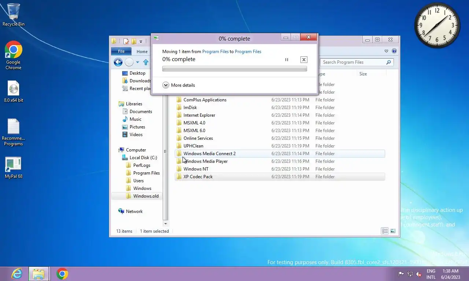The image size is (469, 281).
Task: Select the Online Services folder
Action: [x=280, y=138]
